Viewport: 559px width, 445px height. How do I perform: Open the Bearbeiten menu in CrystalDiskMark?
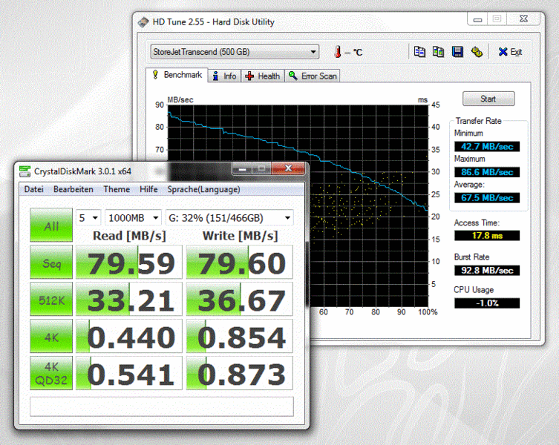73,189
